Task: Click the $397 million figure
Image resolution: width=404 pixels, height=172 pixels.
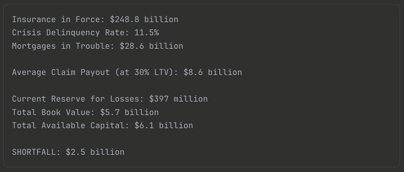Action: click(x=178, y=99)
